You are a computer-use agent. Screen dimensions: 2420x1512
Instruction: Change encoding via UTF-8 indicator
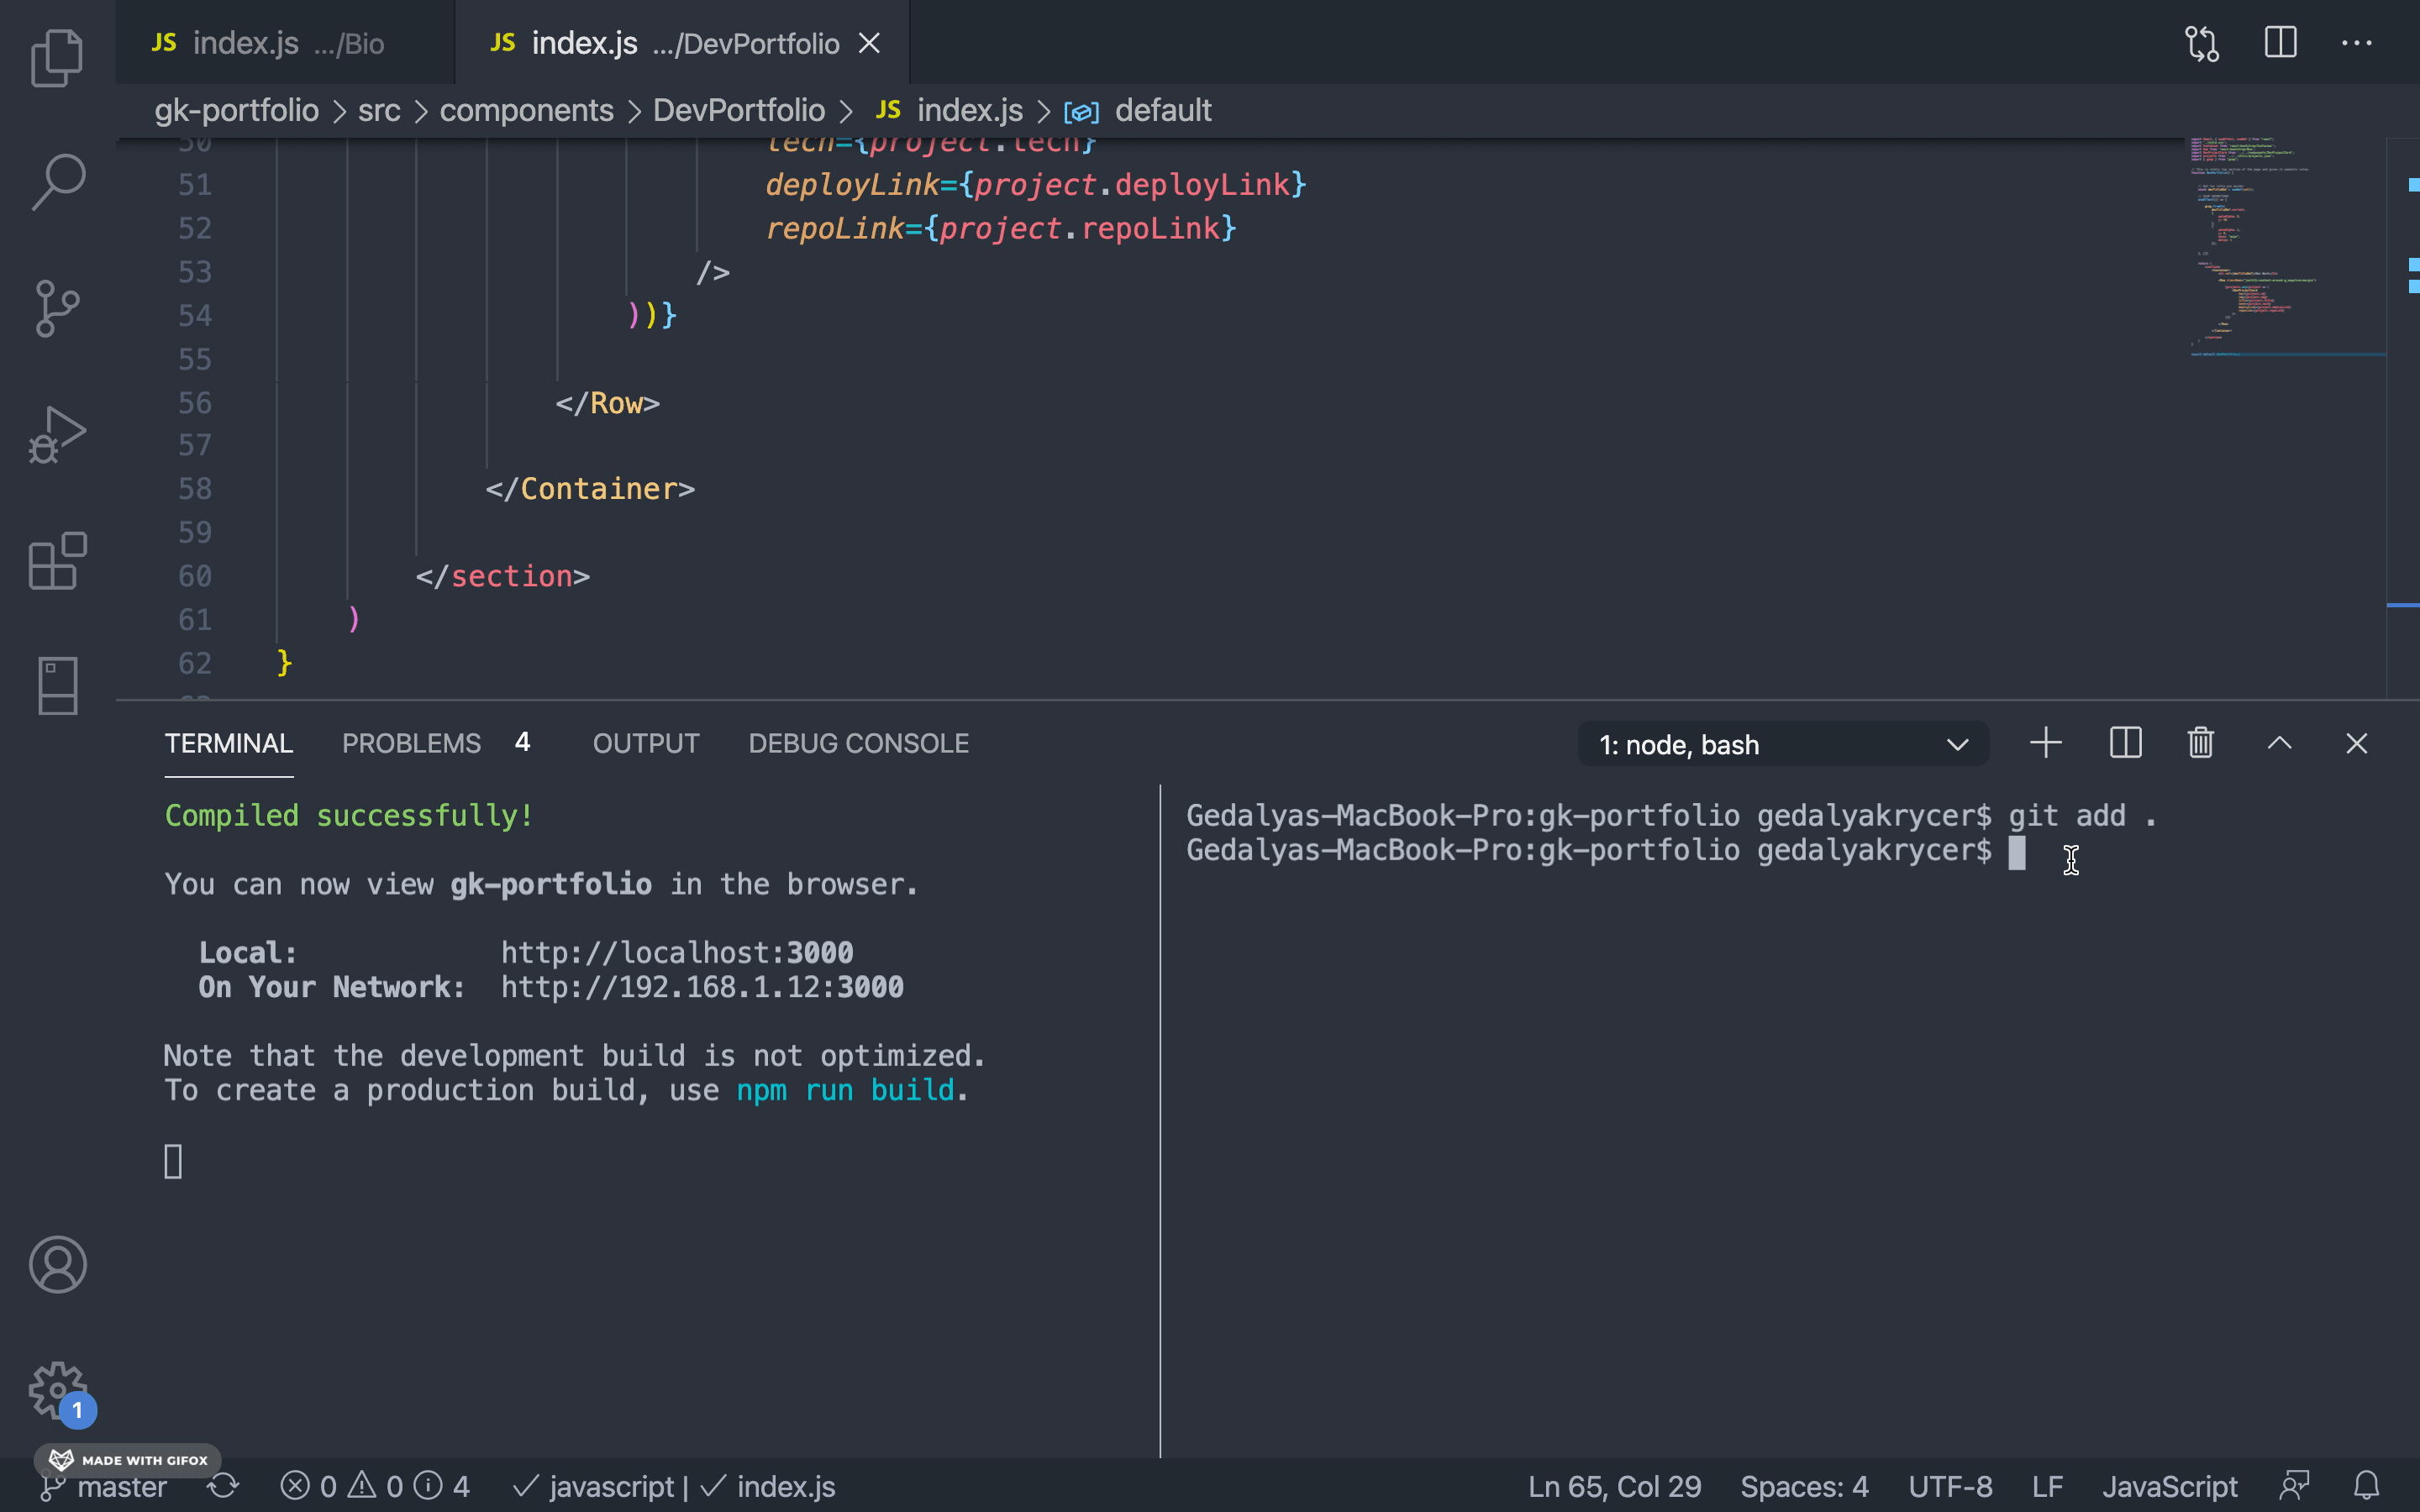[x=1950, y=1486]
